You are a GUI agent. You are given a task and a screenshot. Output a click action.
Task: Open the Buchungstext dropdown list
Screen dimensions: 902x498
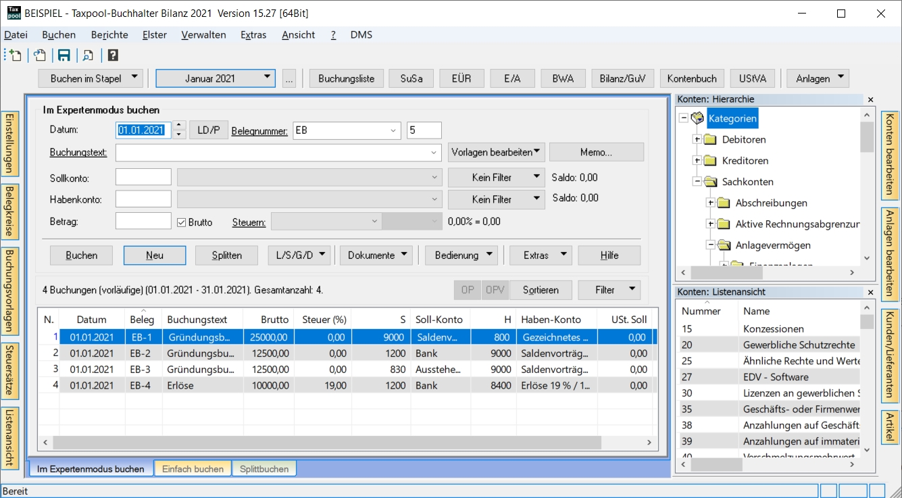(434, 153)
